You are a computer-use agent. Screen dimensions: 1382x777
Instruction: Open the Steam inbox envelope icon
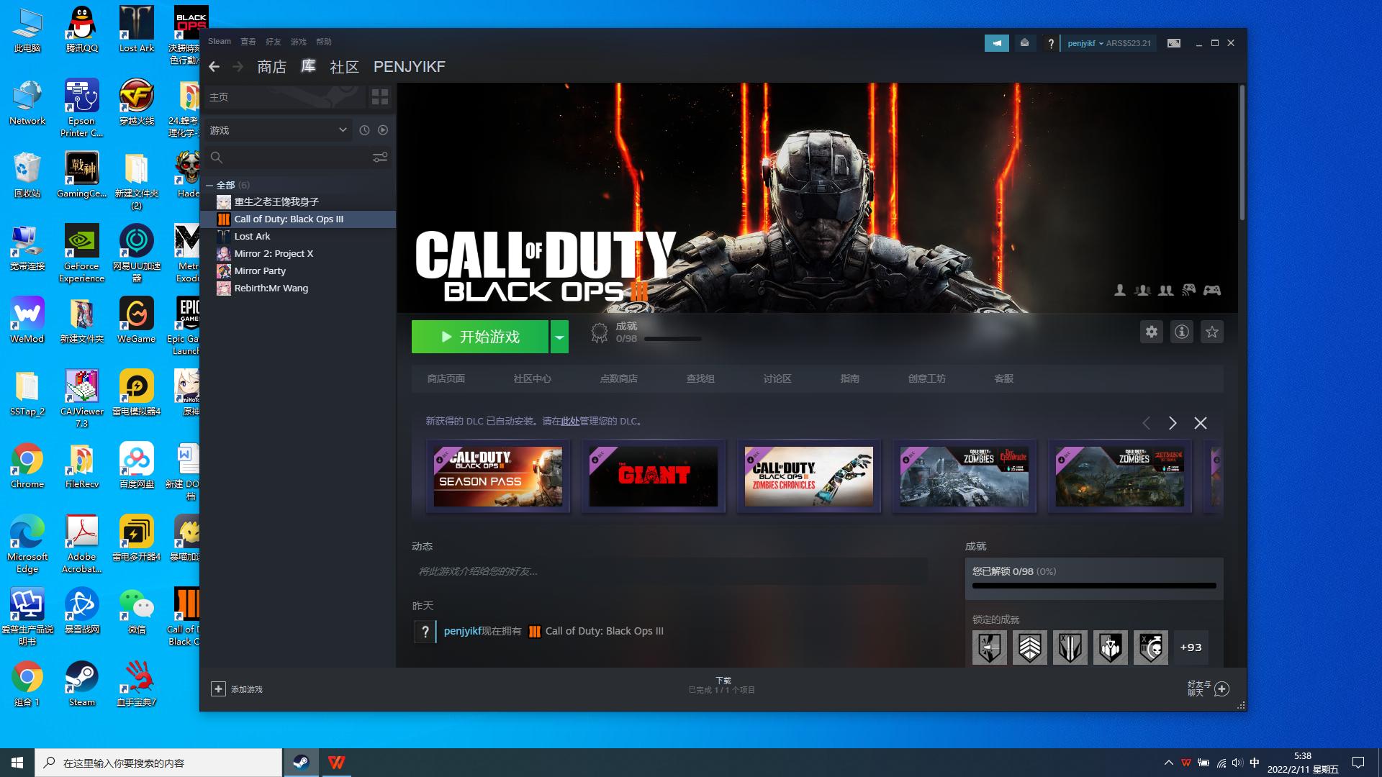[1024, 43]
